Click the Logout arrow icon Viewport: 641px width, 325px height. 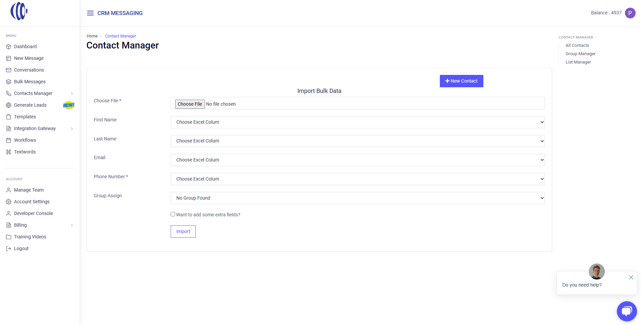click(x=9, y=249)
